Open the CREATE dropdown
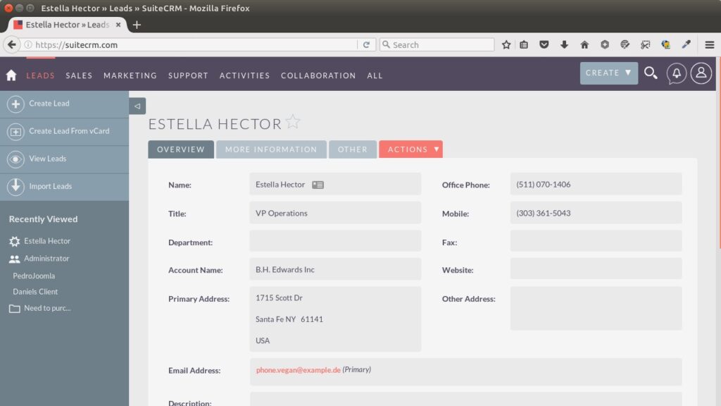 pos(608,73)
